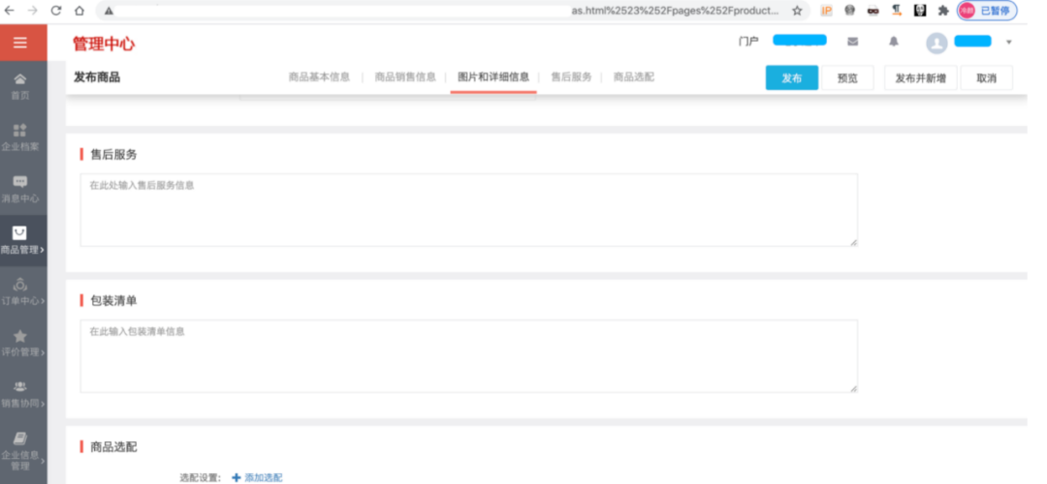The height and width of the screenshot is (484, 1047).
Task: Click the 售后服务 textarea resize handle
Action: pos(853,242)
